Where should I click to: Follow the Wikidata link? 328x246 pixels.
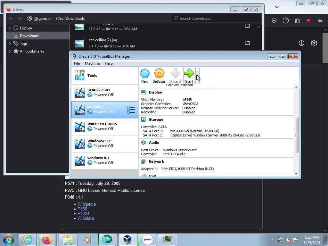(86, 218)
